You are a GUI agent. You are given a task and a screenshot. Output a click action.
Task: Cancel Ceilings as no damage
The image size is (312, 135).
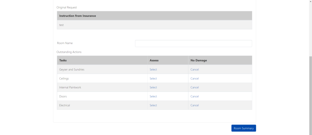click(195, 78)
